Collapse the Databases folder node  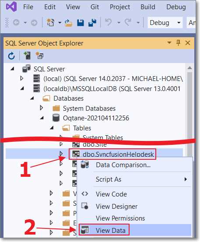(x=32, y=98)
